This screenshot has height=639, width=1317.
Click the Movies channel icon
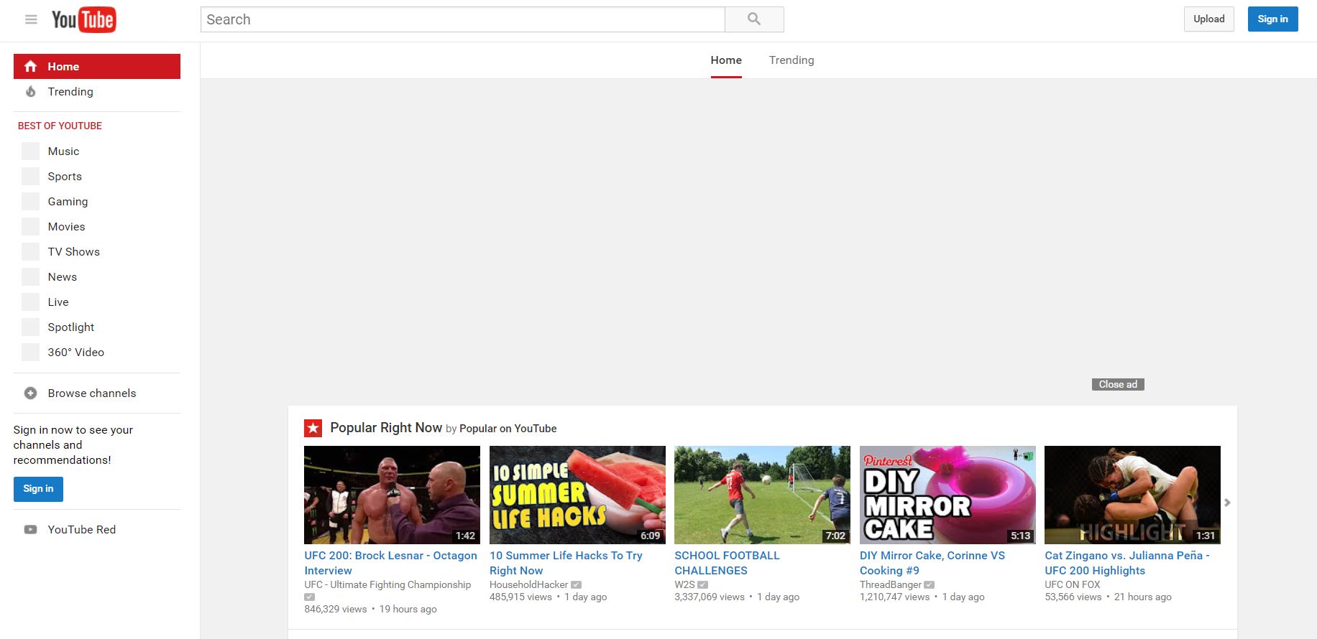tap(30, 227)
